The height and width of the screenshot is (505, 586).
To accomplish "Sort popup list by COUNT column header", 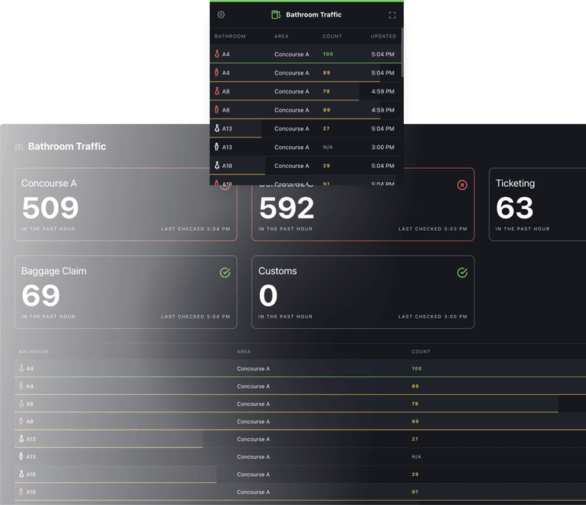I will (331, 36).
